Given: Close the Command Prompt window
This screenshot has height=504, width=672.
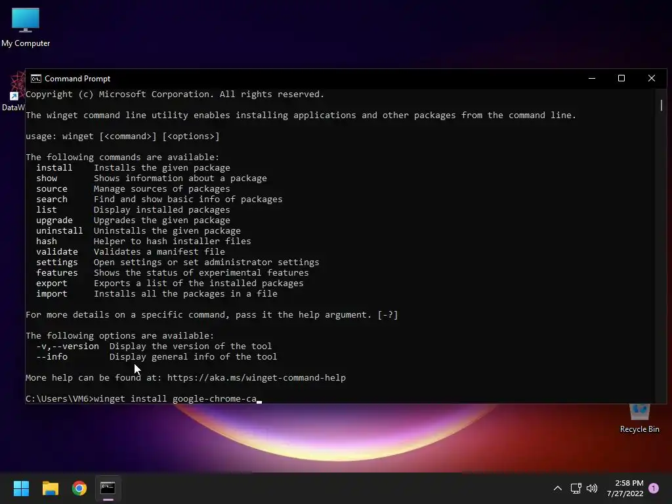Looking at the screenshot, I should tap(652, 79).
